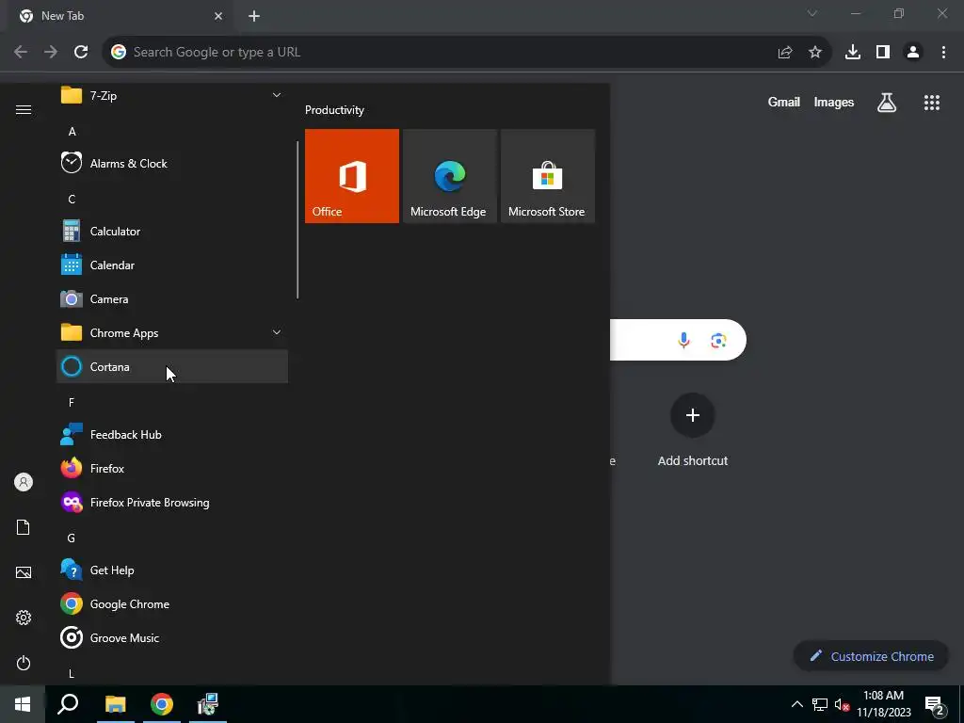Start voice search with microphone
964x723 pixels.
point(683,340)
